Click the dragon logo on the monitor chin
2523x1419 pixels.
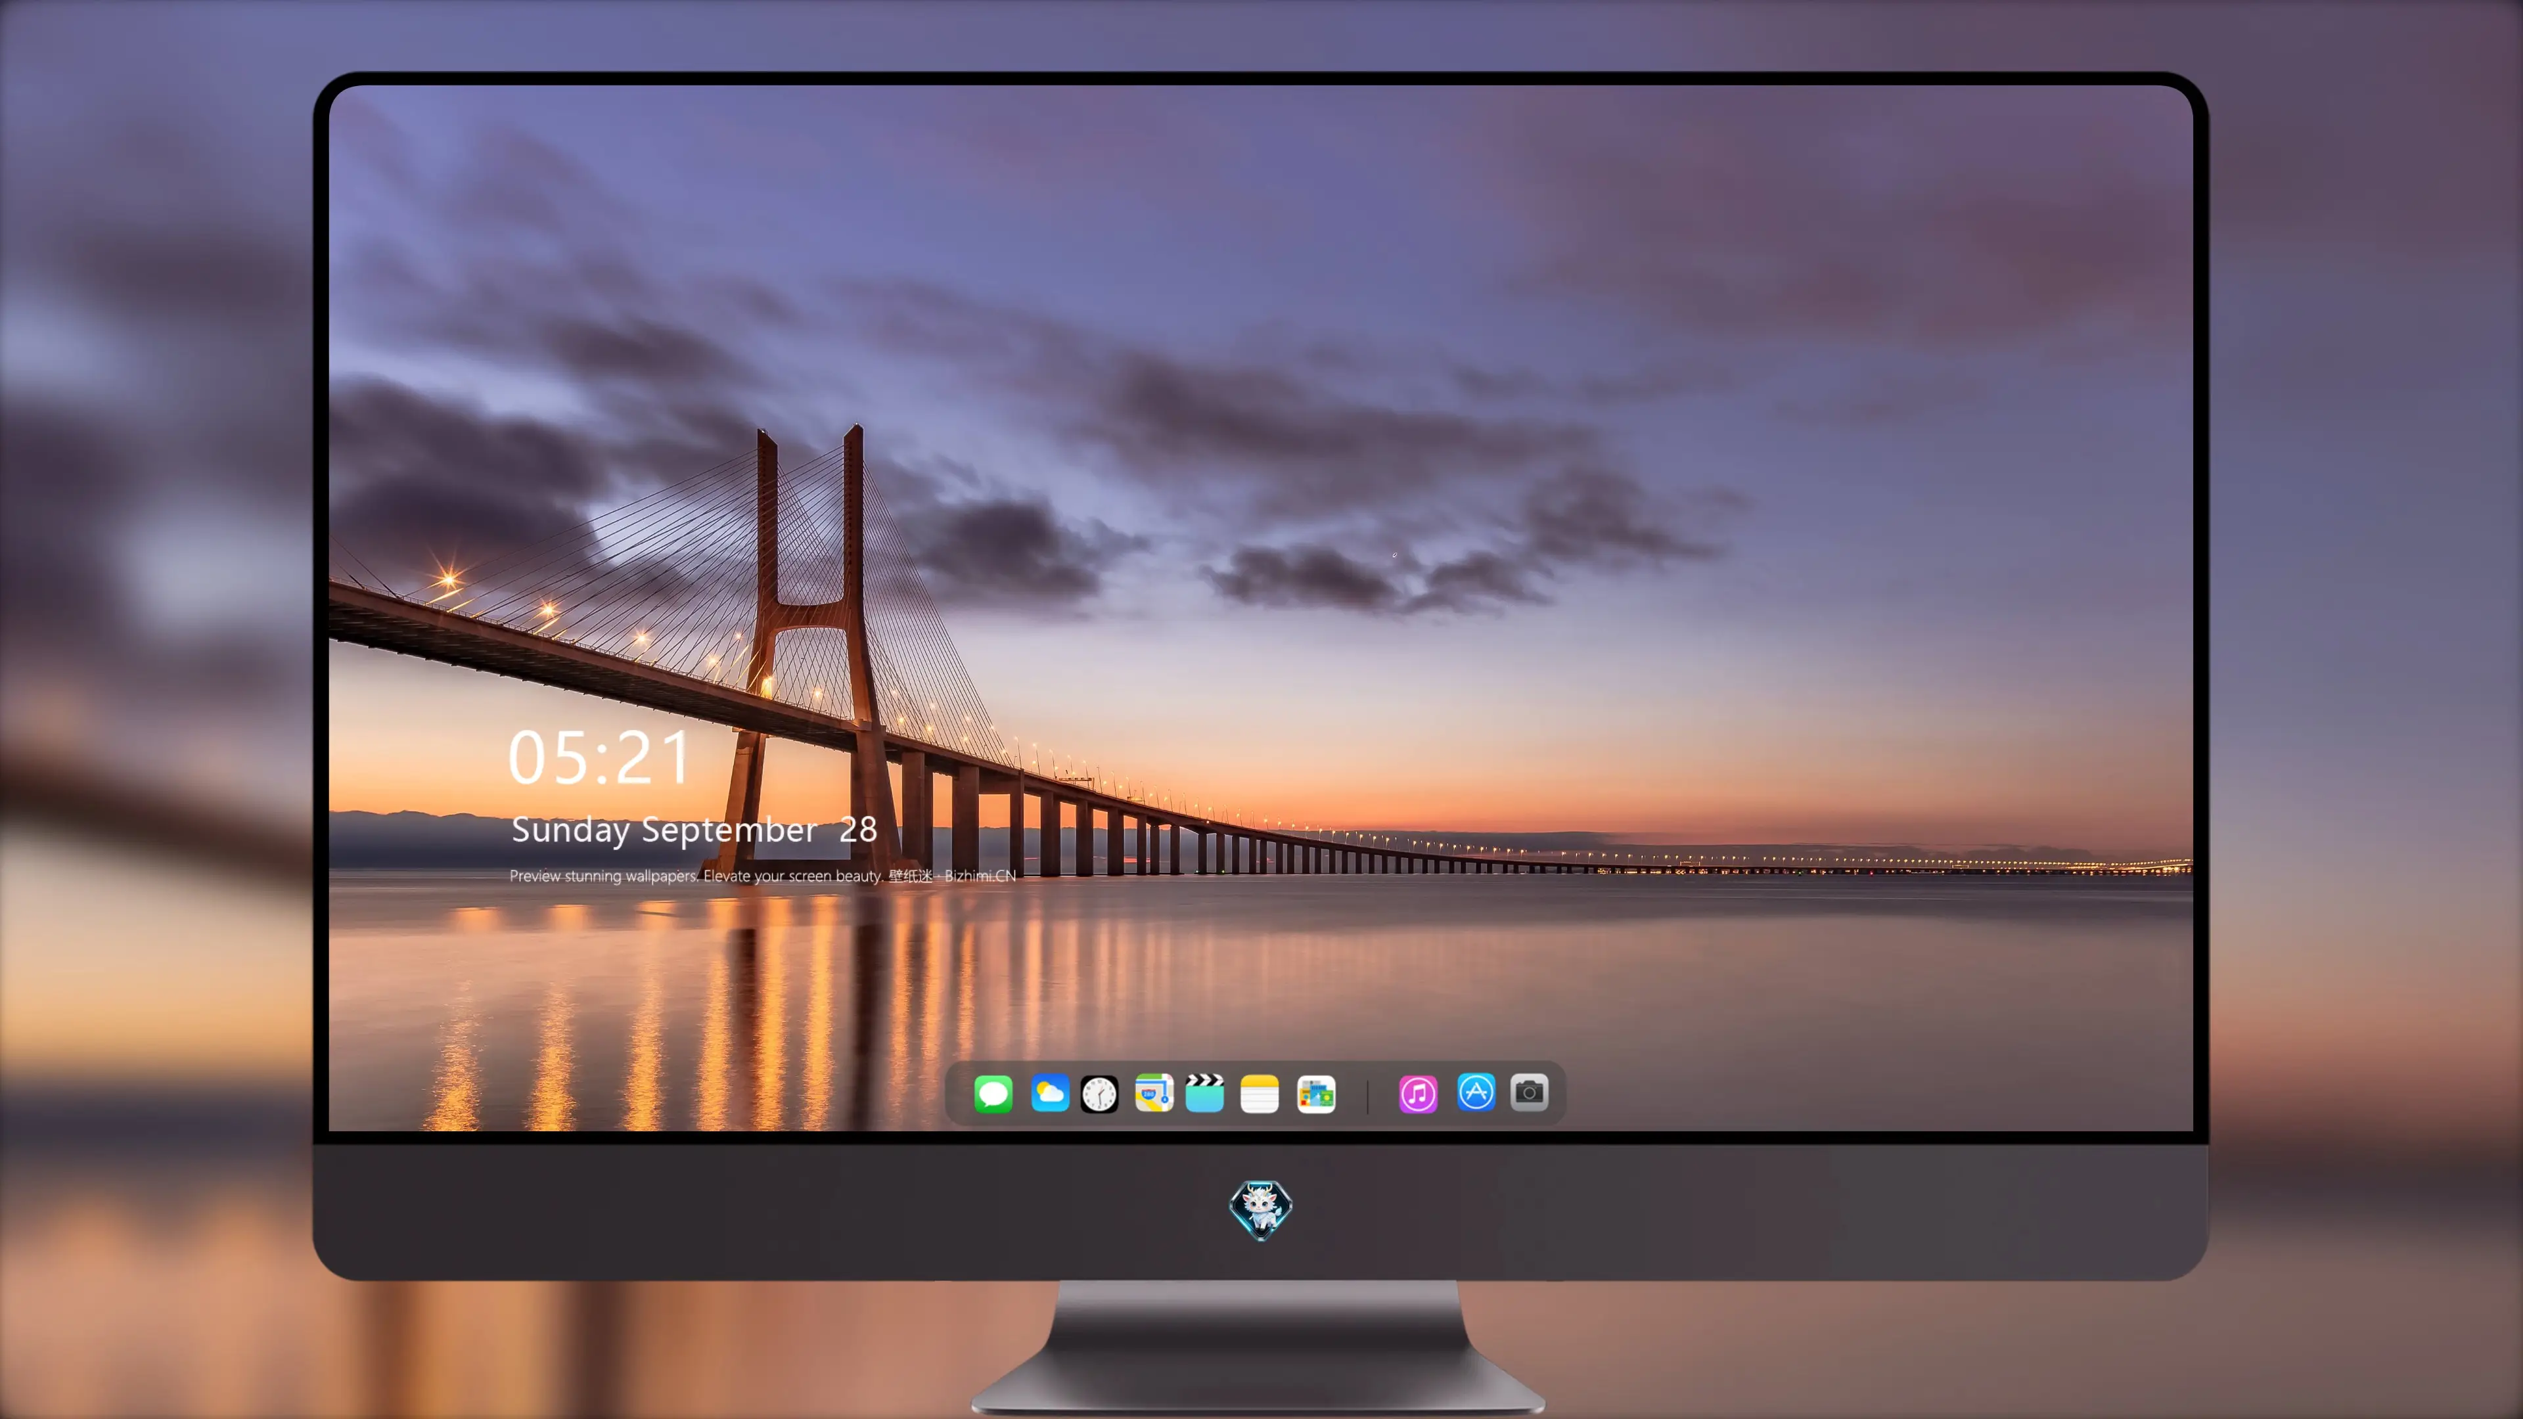[x=1261, y=1209]
